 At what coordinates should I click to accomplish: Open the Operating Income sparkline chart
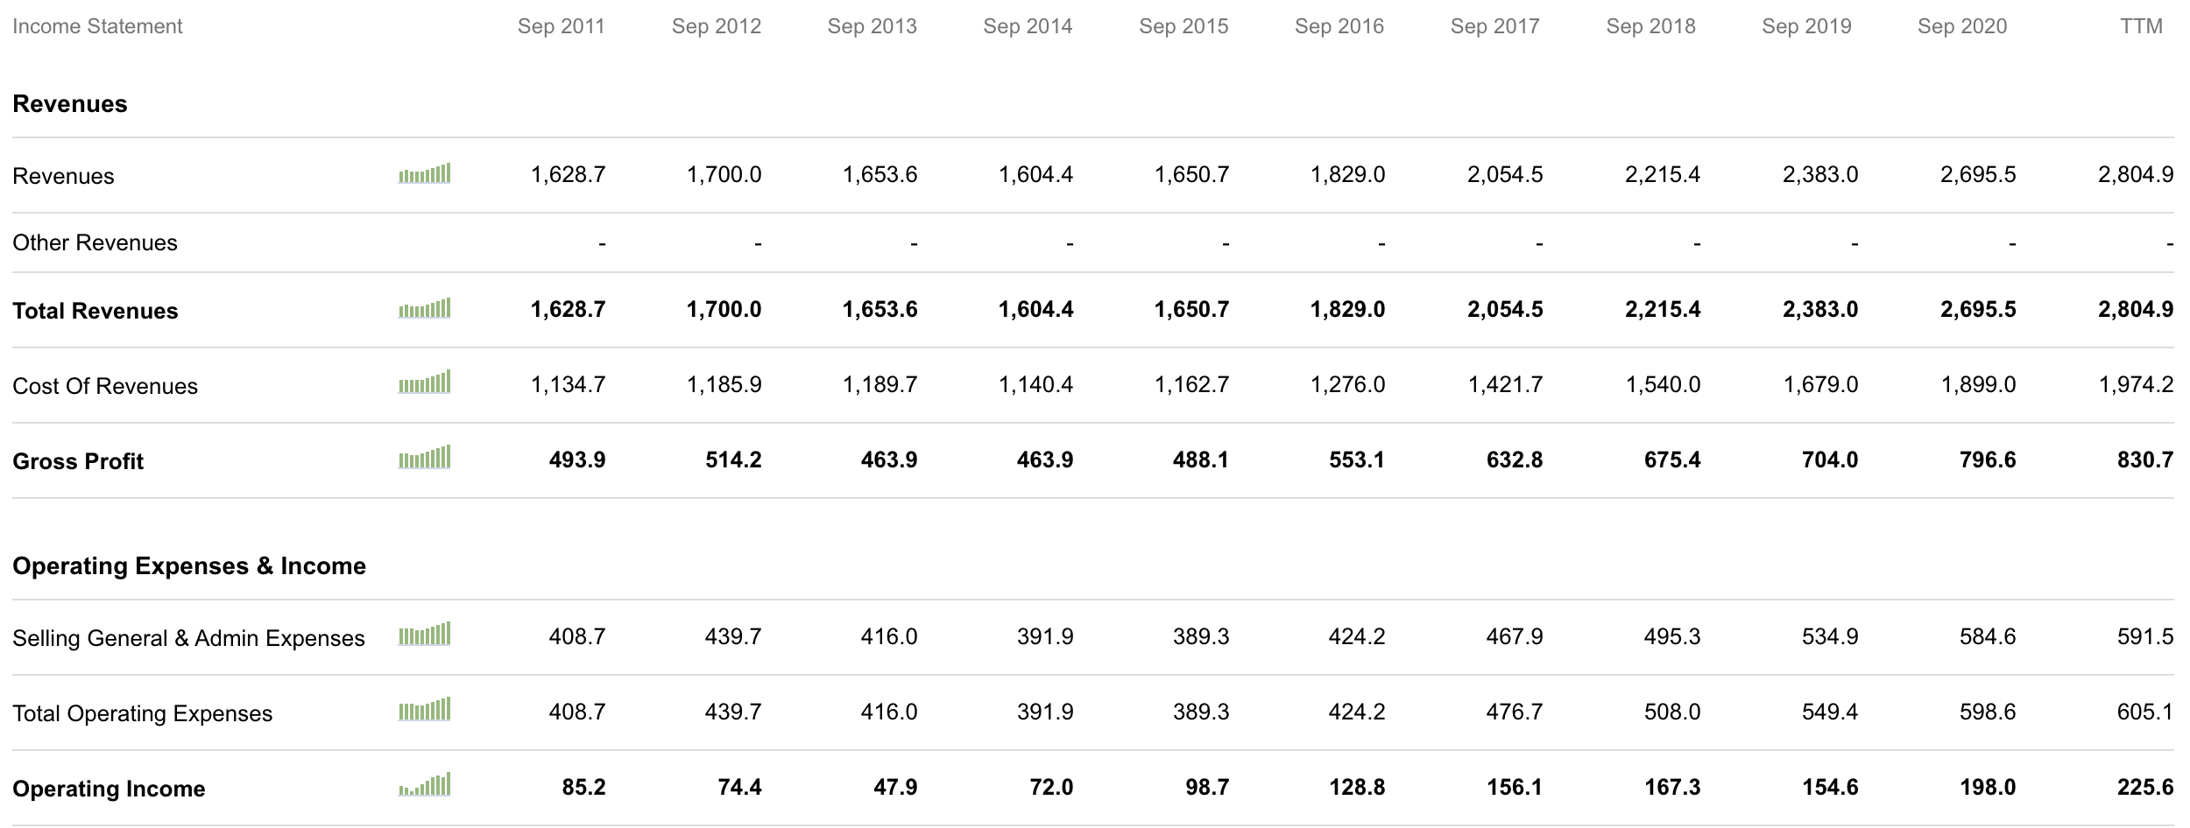[425, 787]
